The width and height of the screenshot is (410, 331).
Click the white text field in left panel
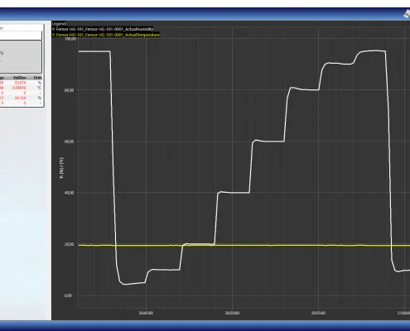tap(21, 36)
